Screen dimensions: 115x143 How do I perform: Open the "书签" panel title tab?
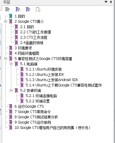7,2
